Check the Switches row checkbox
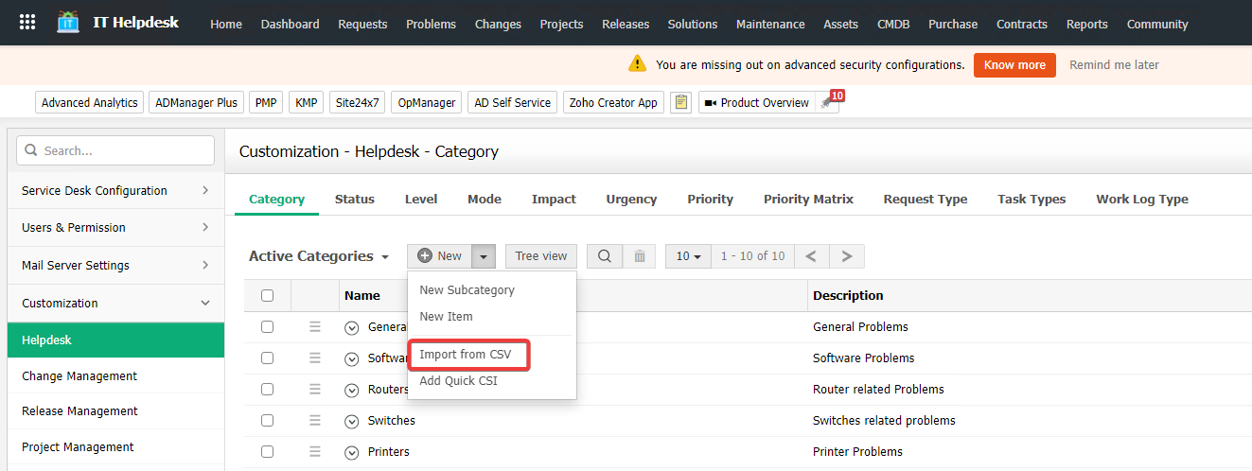1252x471 pixels. tap(267, 420)
